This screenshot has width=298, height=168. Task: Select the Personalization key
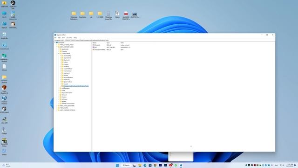pos(68,77)
